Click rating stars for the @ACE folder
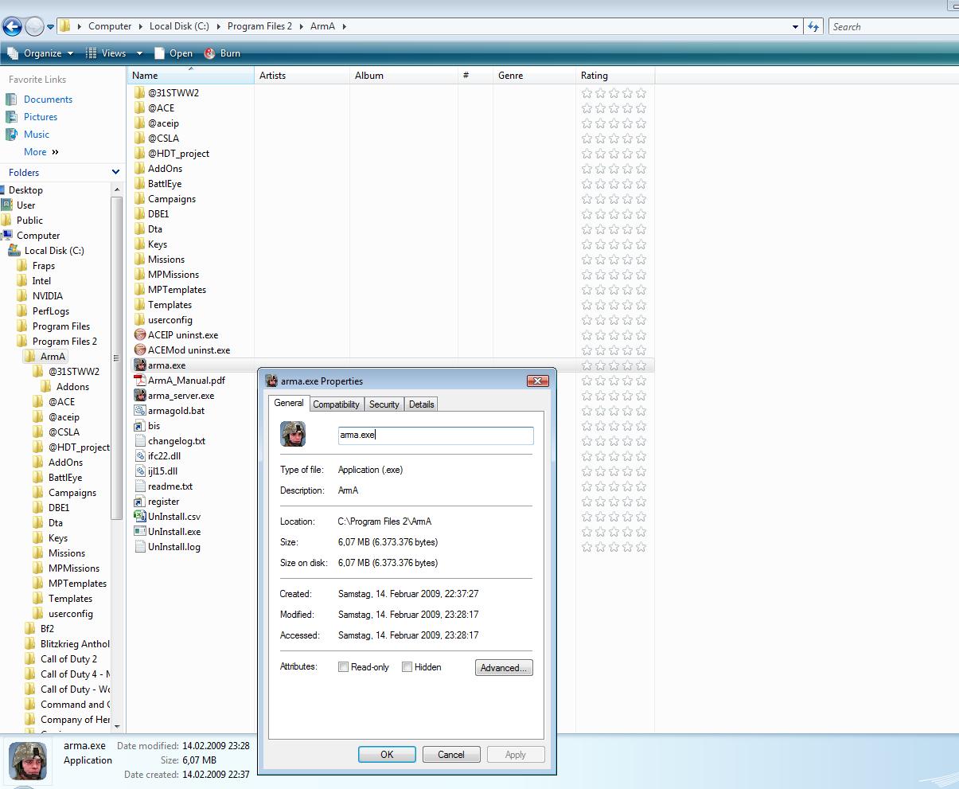The image size is (959, 789). pyautogui.click(x=614, y=108)
